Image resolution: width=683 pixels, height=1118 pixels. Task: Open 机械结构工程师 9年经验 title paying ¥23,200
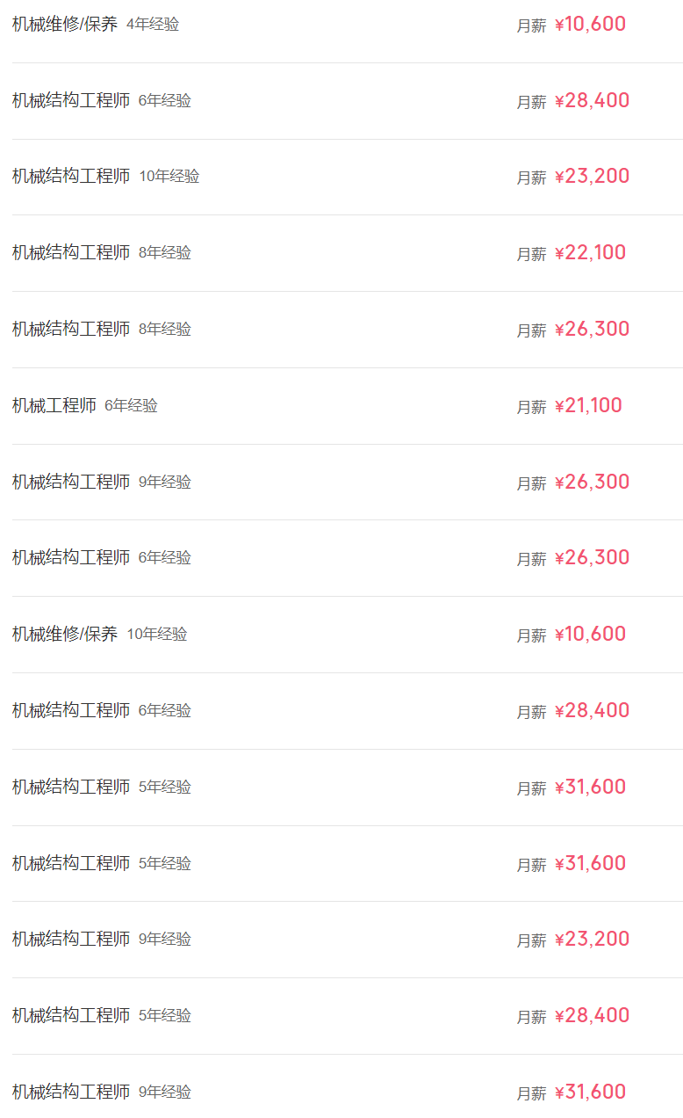click(x=71, y=939)
